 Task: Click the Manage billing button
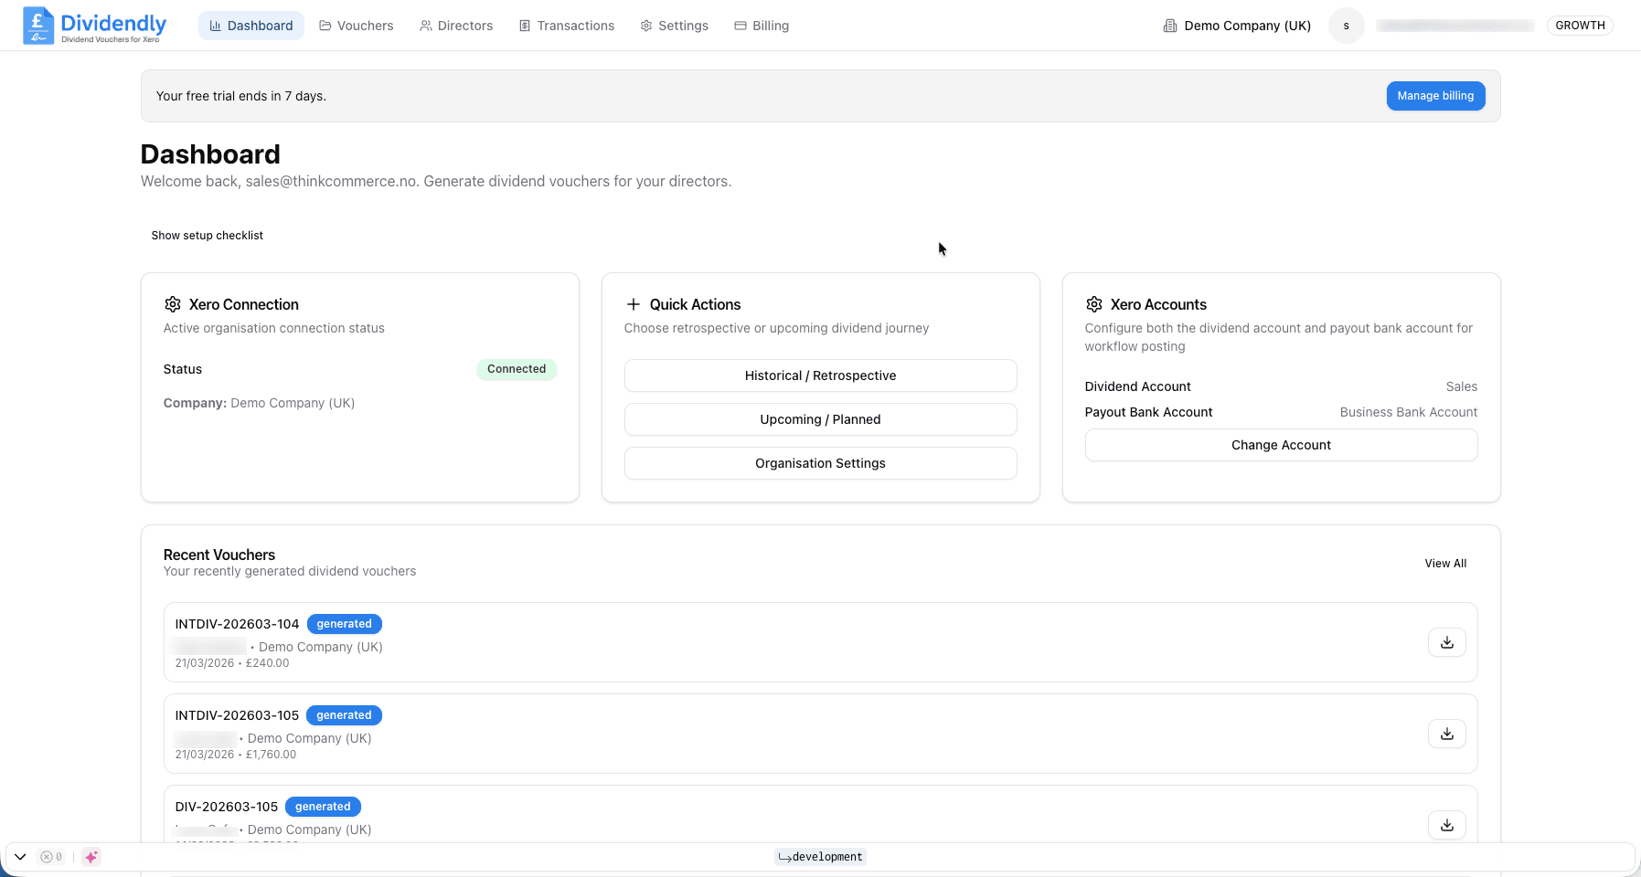click(x=1435, y=95)
